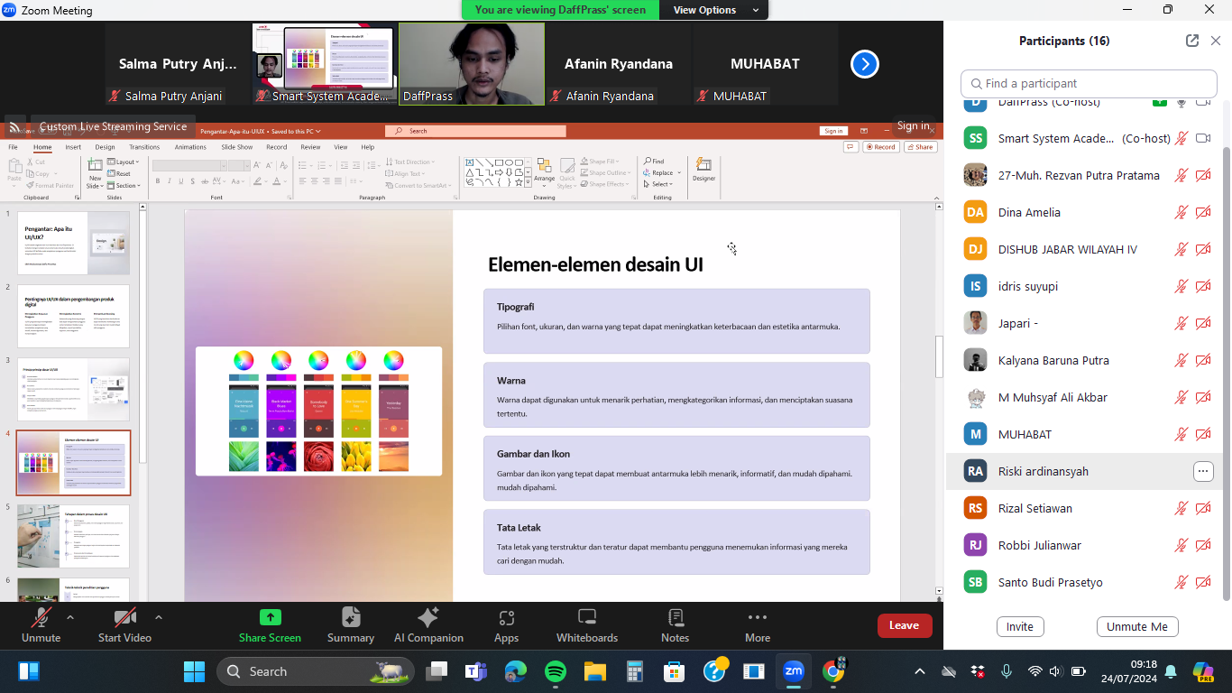Screen dimensions: 1232x693
Task: Switch to the Insert ribbon tab
Action: click(73, 147)
